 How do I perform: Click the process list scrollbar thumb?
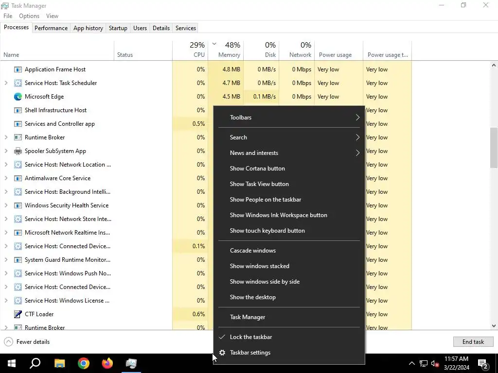click(x=494, y=148)
